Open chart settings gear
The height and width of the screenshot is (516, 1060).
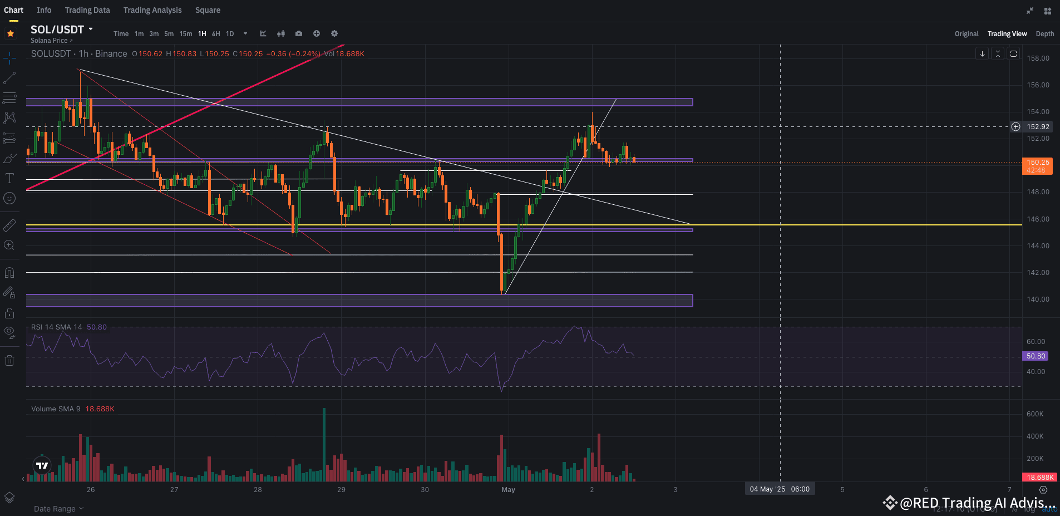tap(334, 33)
